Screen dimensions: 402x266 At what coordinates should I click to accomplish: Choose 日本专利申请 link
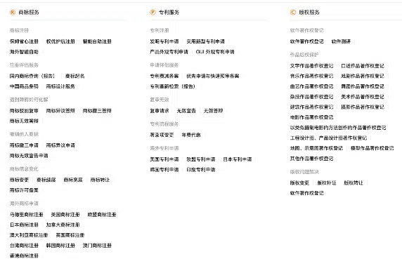pos(238,159)
